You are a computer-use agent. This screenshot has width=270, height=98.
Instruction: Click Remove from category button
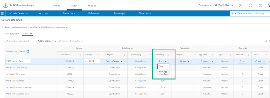71,41
